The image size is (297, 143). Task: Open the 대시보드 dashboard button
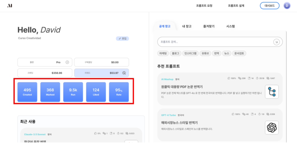(269, 6)
